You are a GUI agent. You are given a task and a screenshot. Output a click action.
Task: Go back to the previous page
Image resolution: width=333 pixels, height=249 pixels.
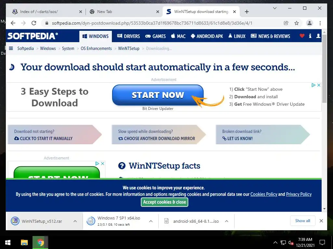tap(13, 23)
